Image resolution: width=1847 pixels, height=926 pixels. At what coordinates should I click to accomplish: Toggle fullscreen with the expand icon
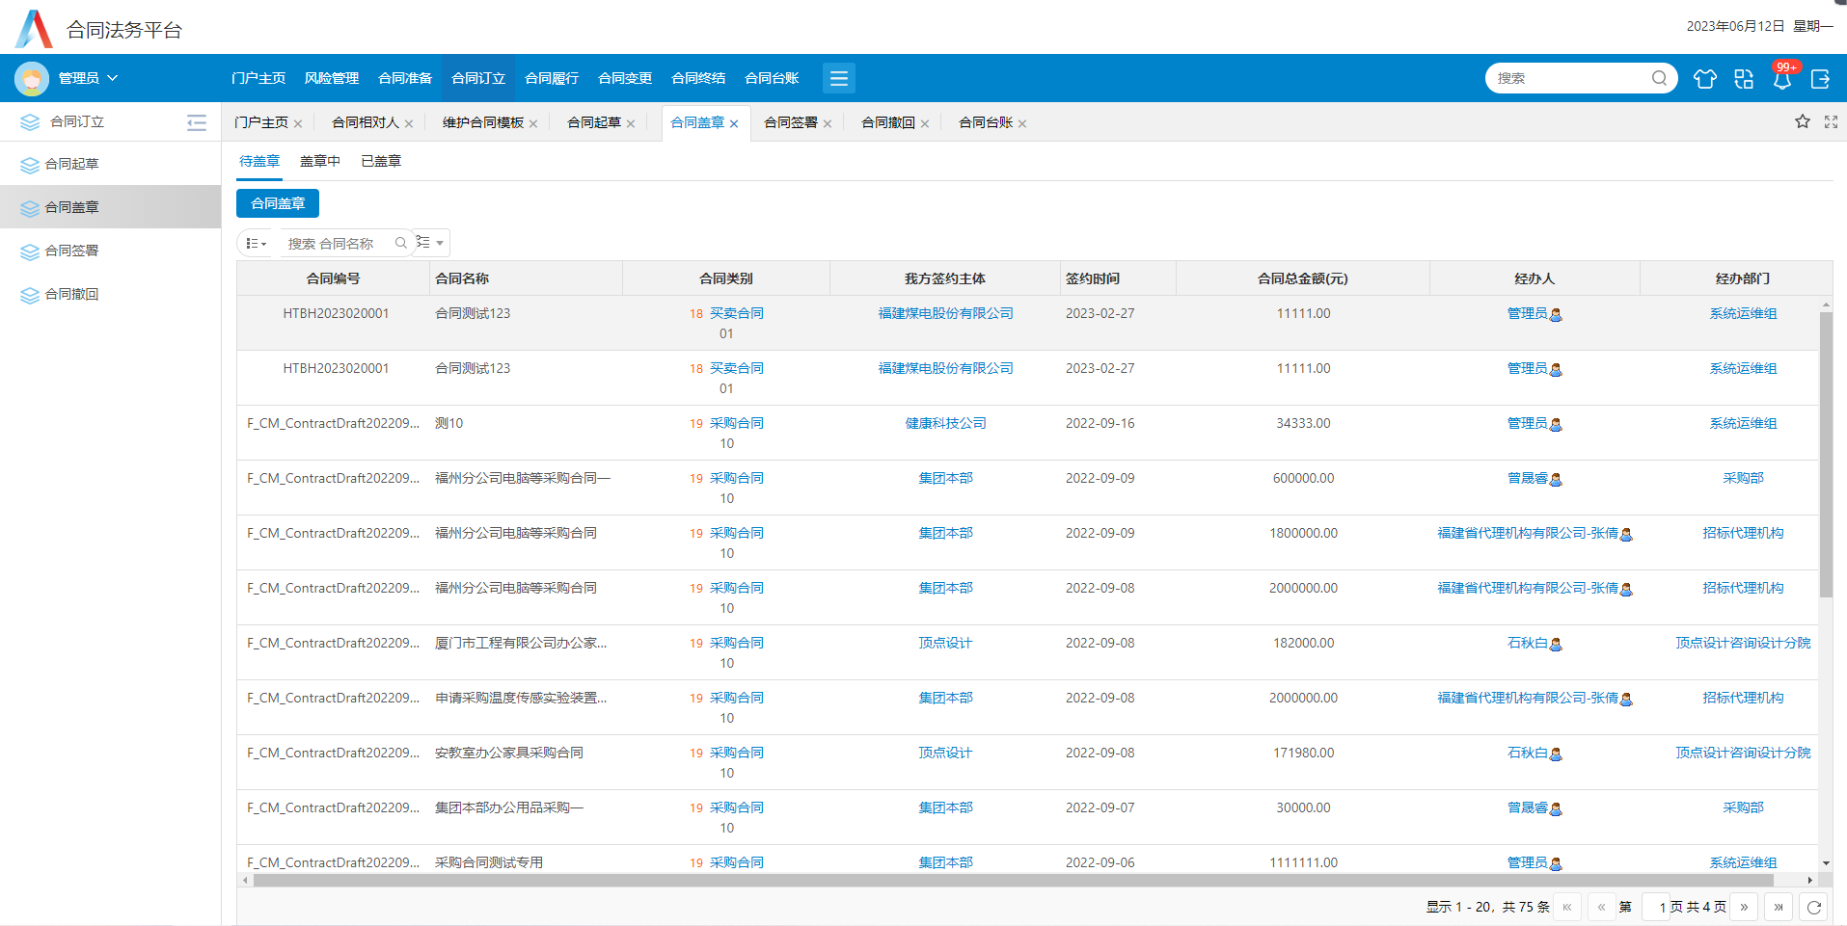coord(1832,122)
